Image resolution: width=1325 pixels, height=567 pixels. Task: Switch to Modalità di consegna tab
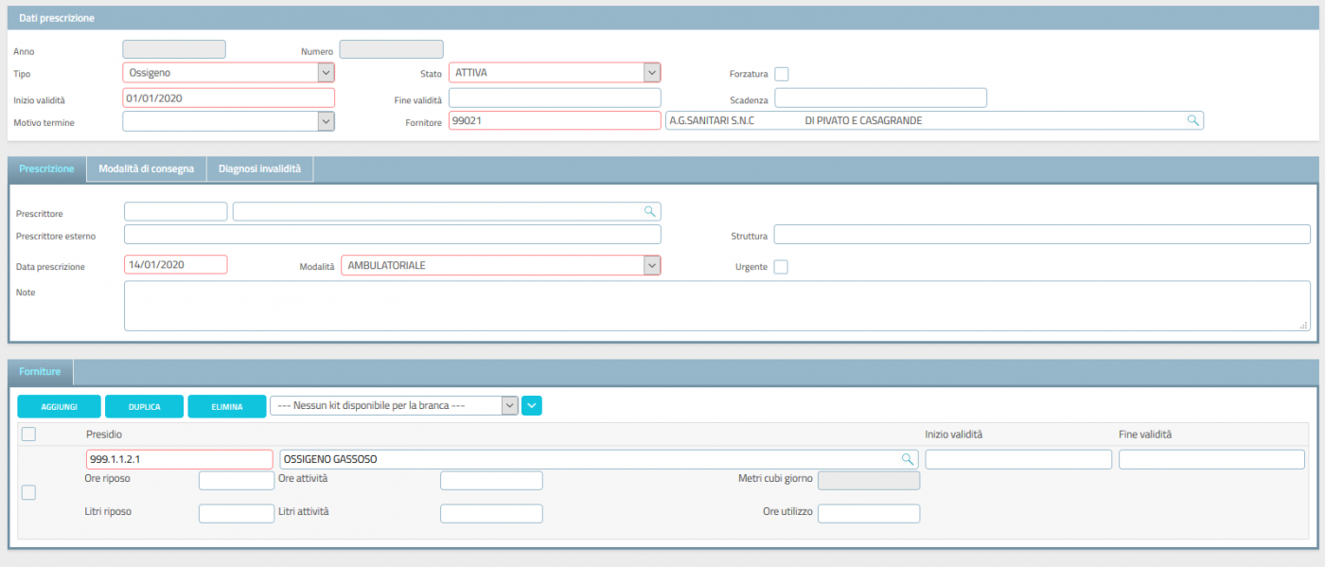click(x=147, y=168)
